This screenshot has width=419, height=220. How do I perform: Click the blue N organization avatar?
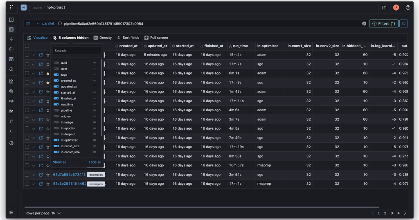tap(23, 7)
